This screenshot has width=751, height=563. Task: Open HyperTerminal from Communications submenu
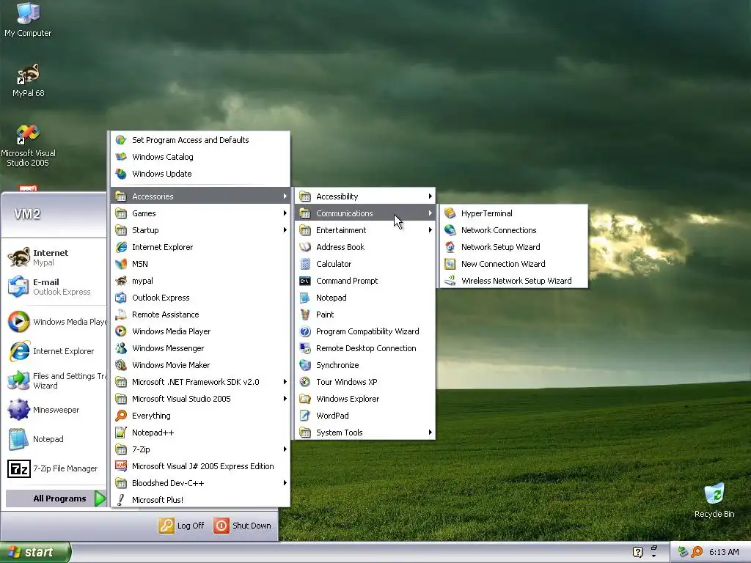513,213
